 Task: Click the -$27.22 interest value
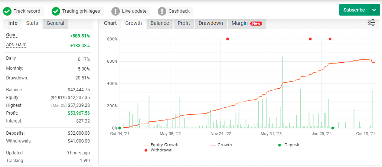pyautogui.click(x=83, y=121)
